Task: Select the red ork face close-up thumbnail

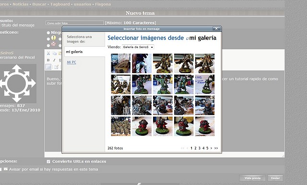Action: coord(184,126)
